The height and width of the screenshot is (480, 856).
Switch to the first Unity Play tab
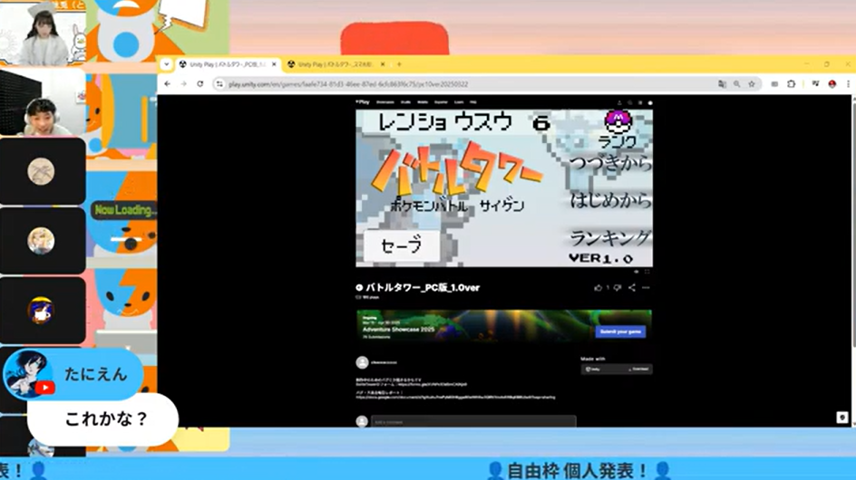tap(228, 64)
